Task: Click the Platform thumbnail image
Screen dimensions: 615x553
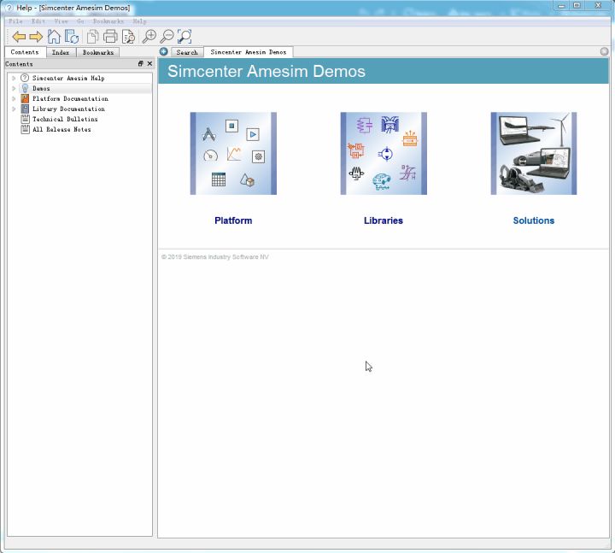Action: [233, 154]
